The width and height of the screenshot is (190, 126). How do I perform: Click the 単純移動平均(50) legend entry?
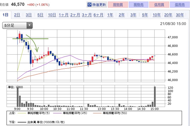click(110, 113)
